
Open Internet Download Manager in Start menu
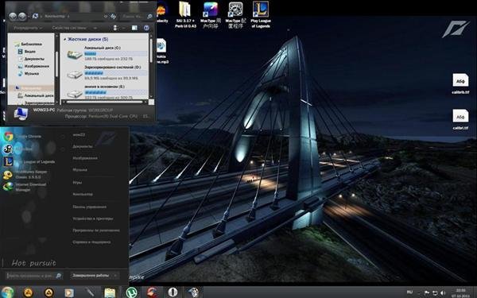point(25,187)
